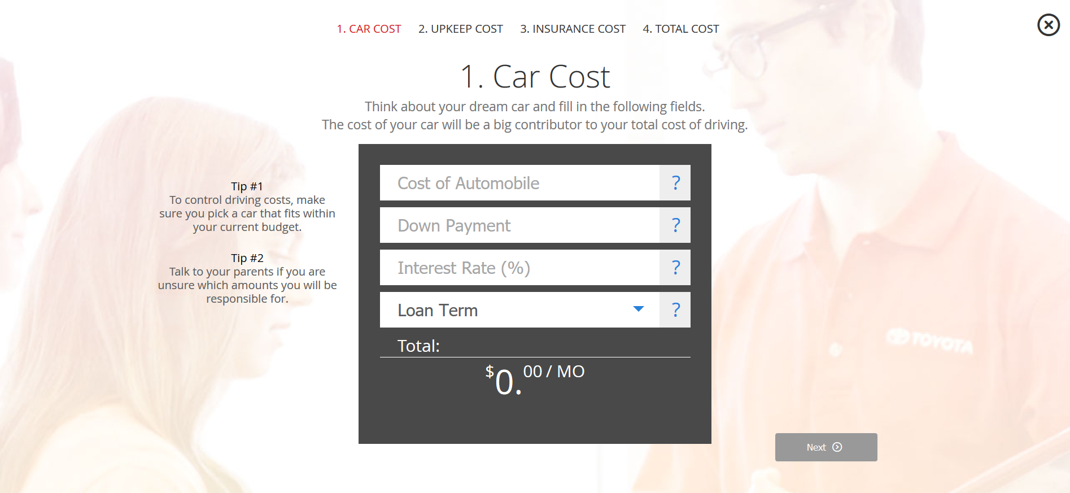Screen dimensions: 1070x493
Task: Focus the Down Payment input field
Action: 519,225
